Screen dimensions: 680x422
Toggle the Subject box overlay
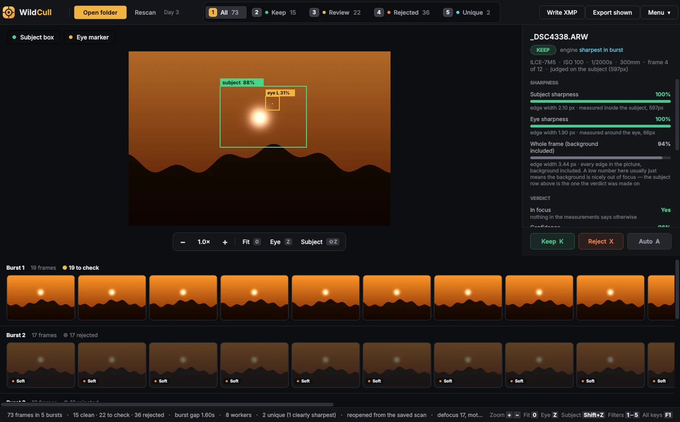point(33,37)
